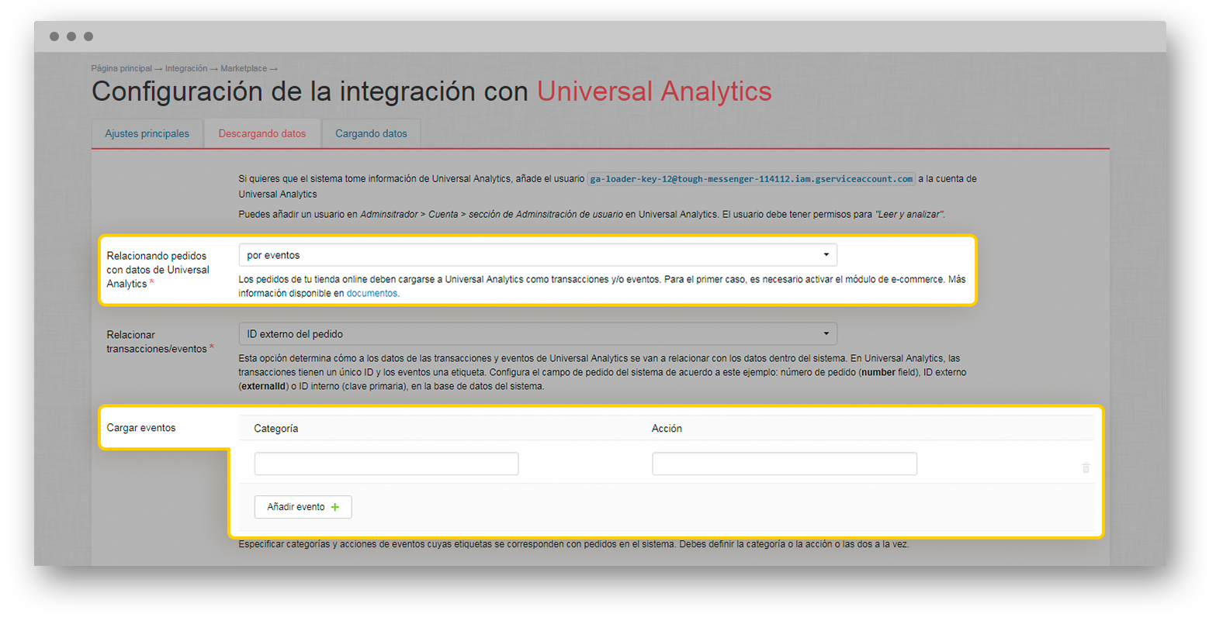
Task: Select the service account email text
Action: pos(751,179)
